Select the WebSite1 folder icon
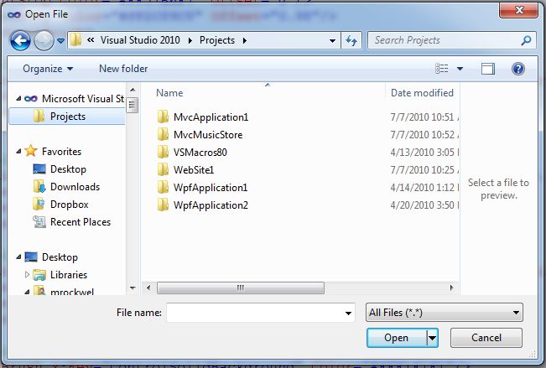 pos(163,170)
